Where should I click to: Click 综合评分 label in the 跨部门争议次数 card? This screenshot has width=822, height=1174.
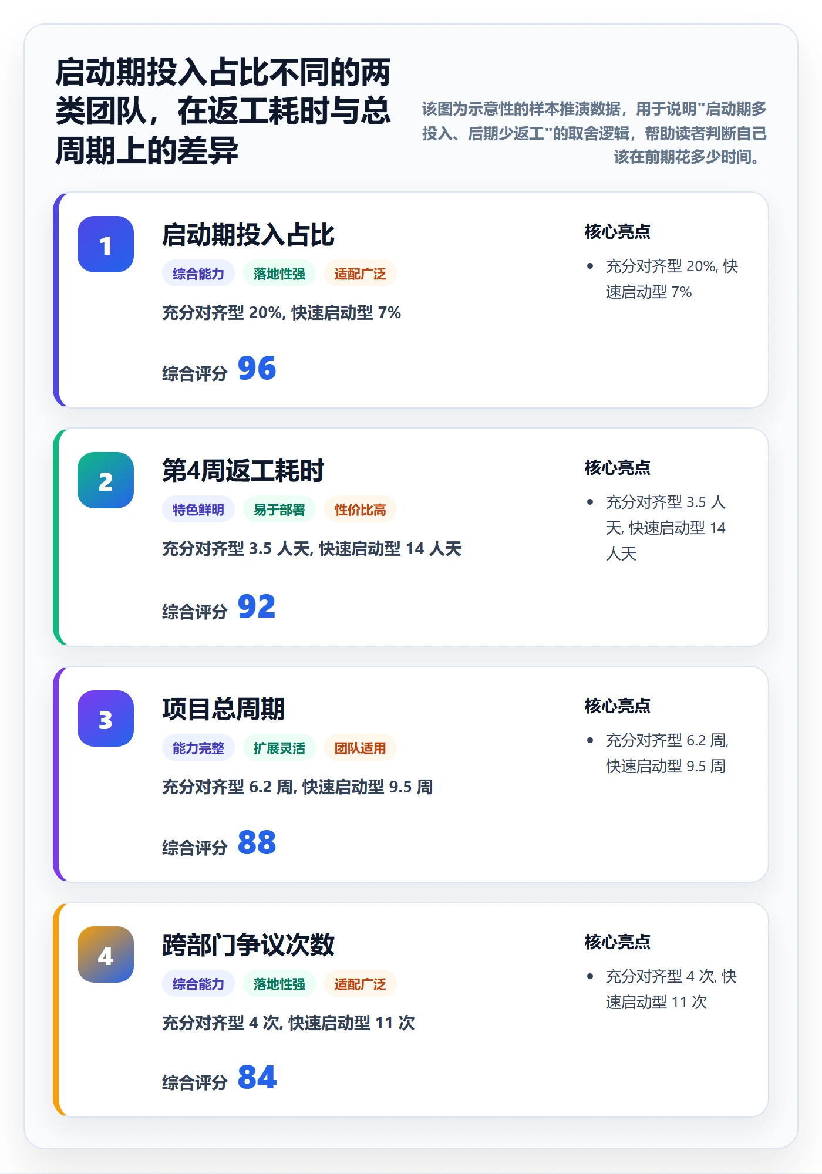tap(194, 1082)
